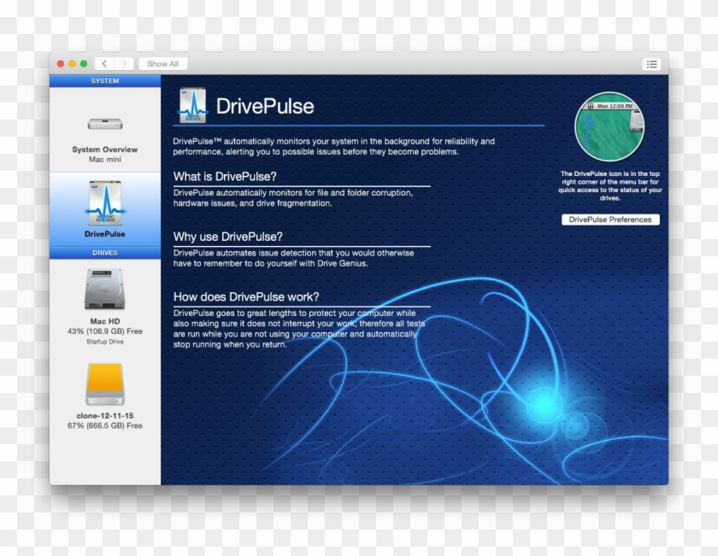Minimize the window with the yellow button
Screen dimensions: 718x556
72,63
